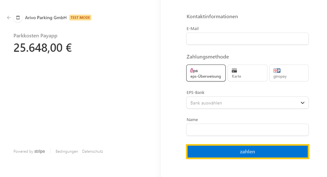Image resolution: width=327 pixels, height=177 pixels.
Task: Focus the Name input field
Action: coord(247,130)
